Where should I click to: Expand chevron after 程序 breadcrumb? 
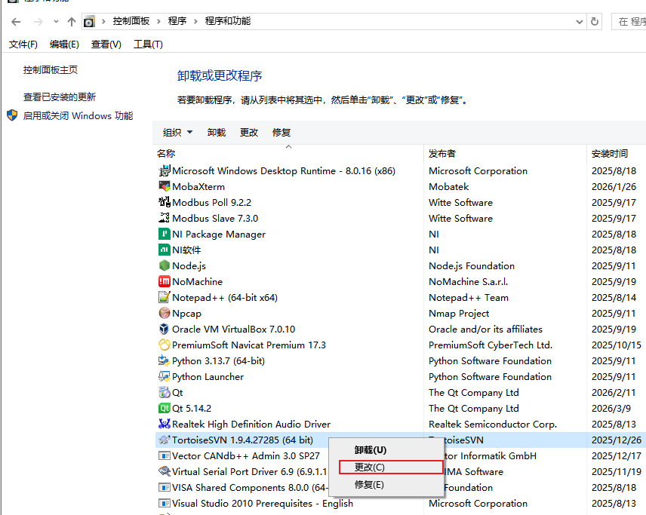[195, 21]
